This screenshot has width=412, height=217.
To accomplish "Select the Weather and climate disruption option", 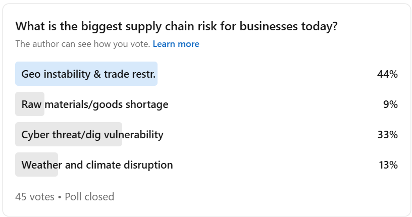I will [x=97, y=165].
